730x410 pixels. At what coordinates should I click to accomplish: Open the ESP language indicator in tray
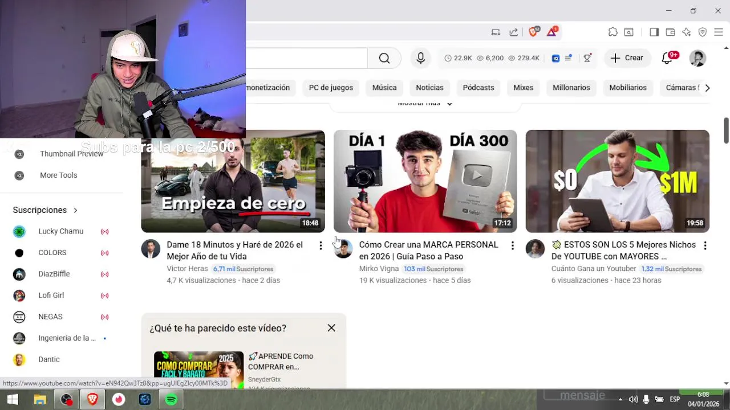(675, 400)
